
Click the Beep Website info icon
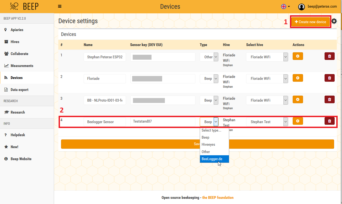(6, 159)
